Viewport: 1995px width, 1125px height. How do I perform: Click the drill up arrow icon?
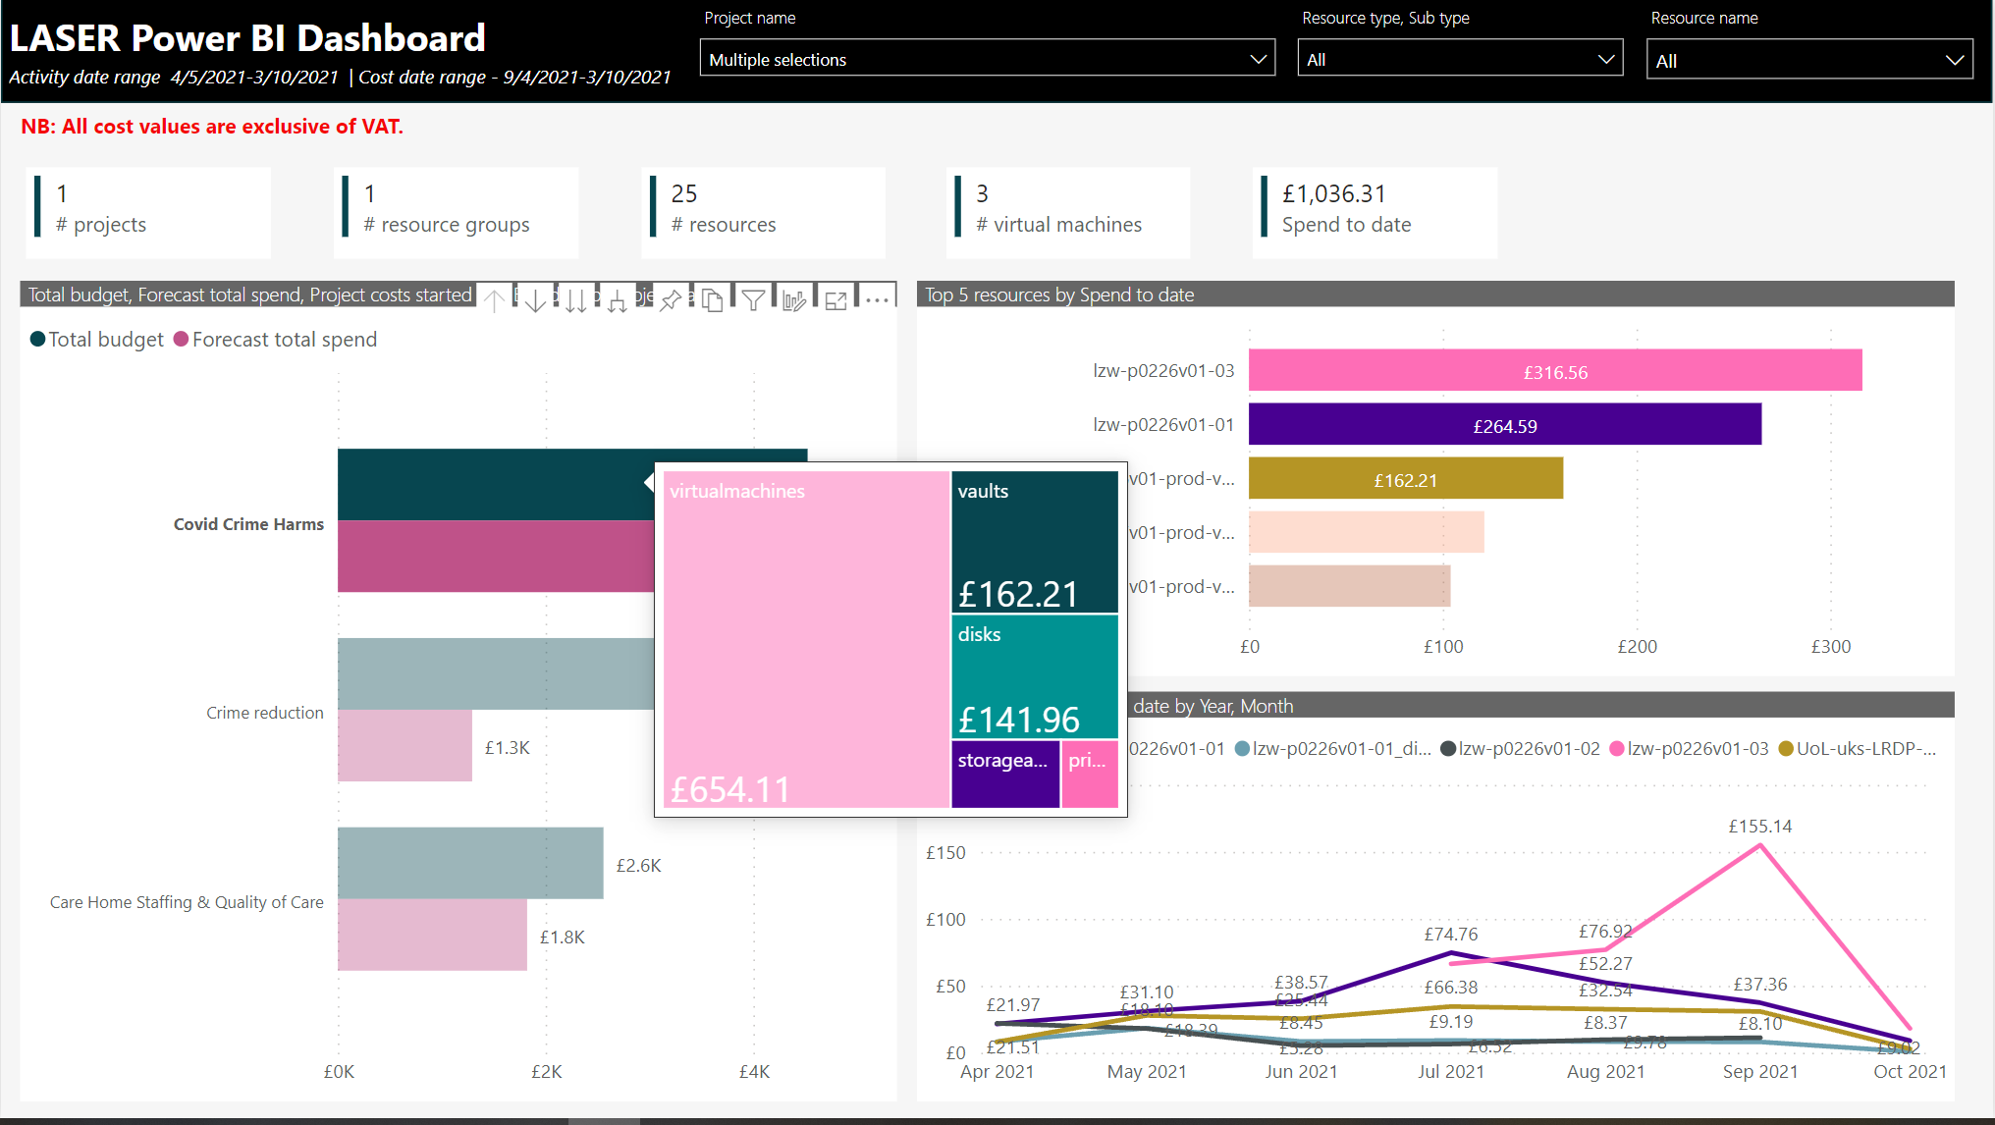[x=495, y=299]
